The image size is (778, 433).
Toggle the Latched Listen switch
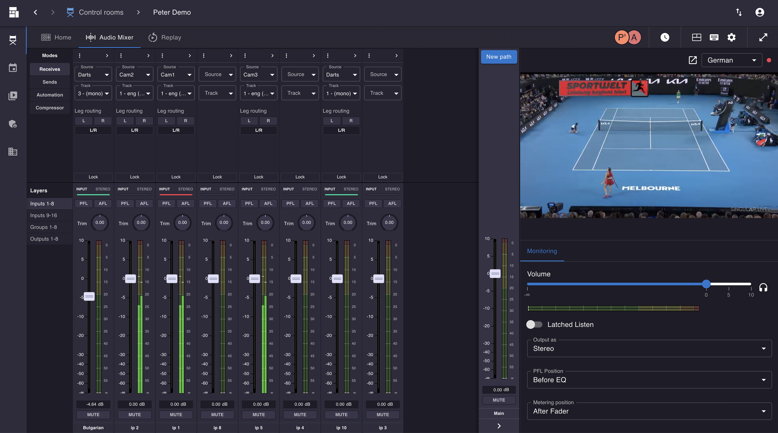pos(534,324)
